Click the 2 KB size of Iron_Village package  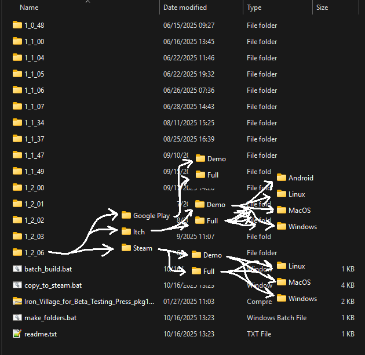[348, 302]
